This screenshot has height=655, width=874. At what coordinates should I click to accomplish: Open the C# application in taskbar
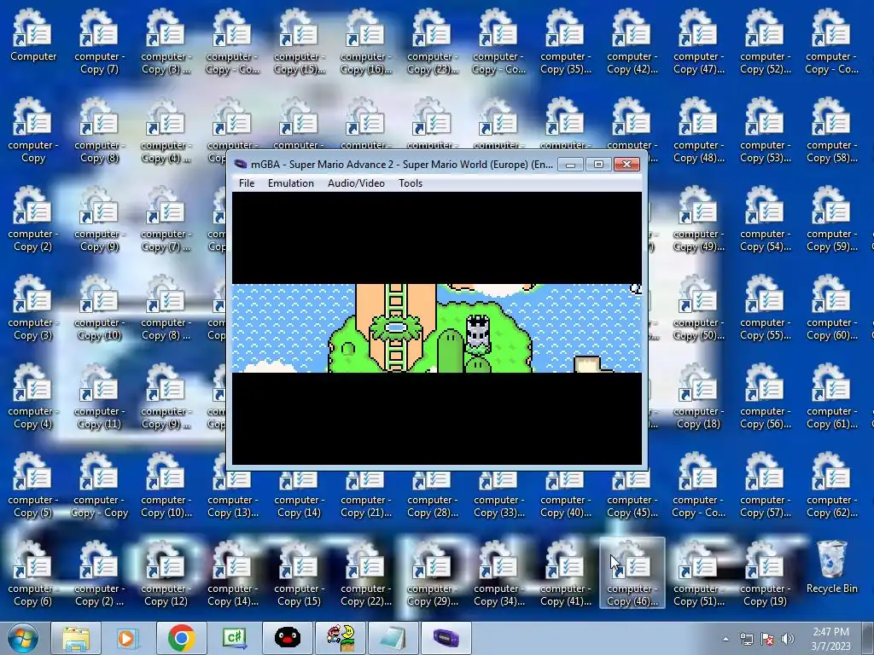[x=234, y=638]
